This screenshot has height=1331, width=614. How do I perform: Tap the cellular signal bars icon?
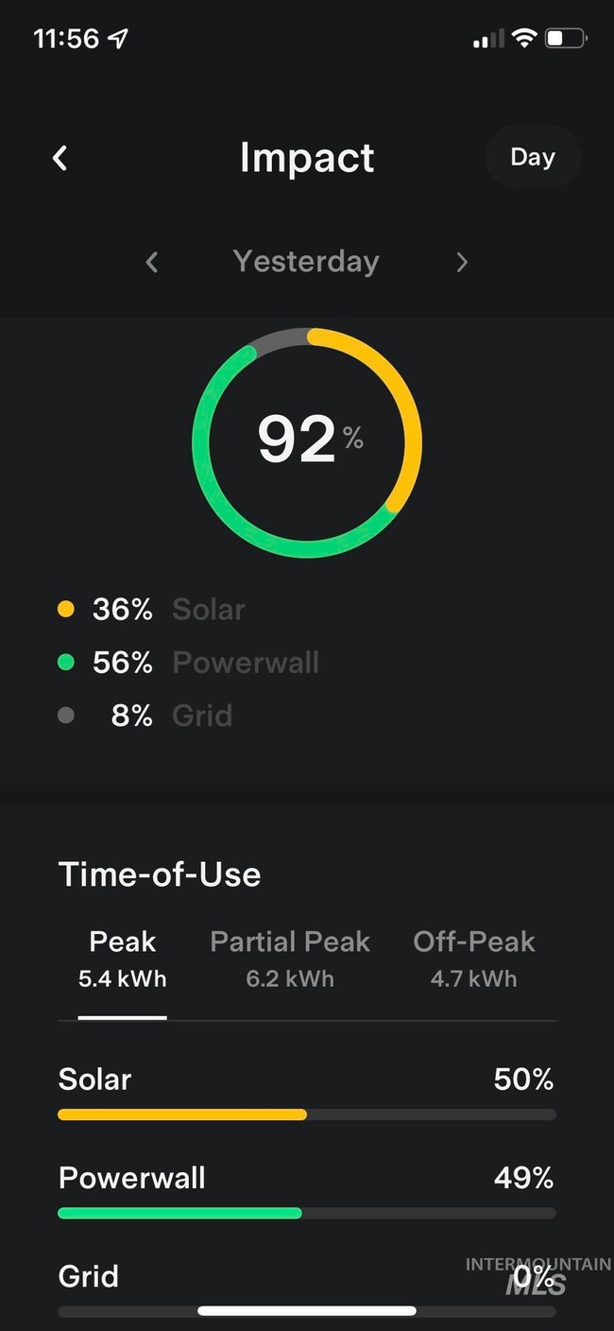point(488,40)
